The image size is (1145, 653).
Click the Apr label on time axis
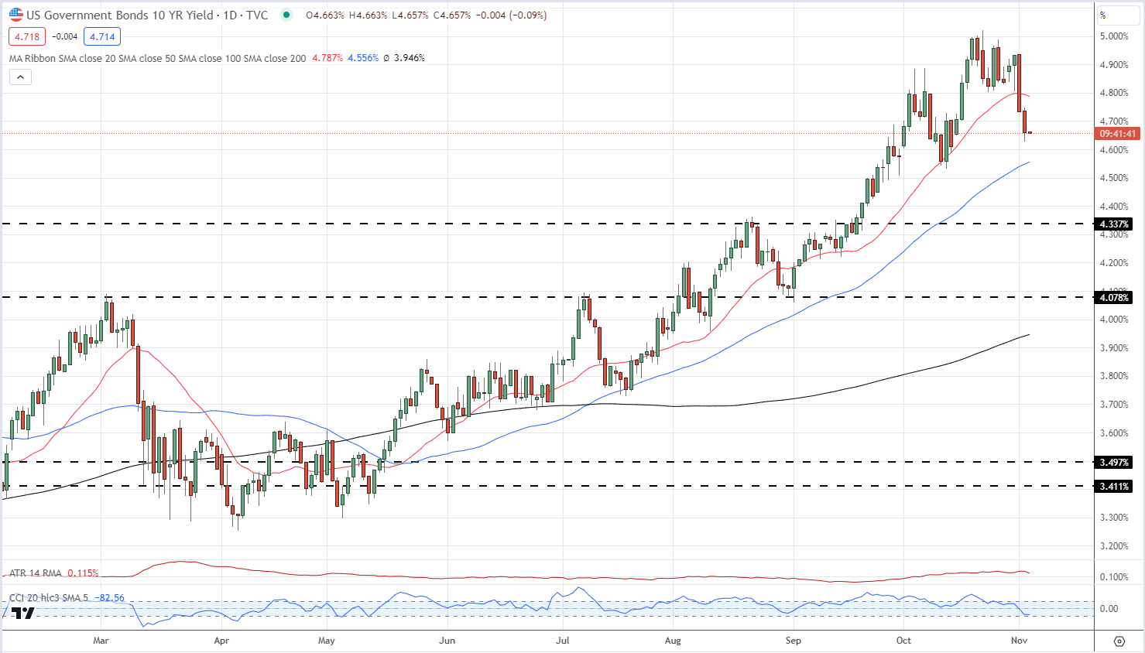(221, 641)
